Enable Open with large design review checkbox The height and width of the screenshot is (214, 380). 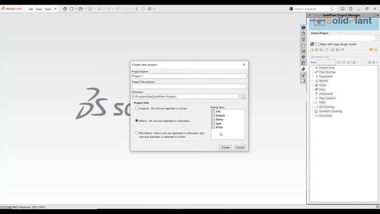[318, 45]
